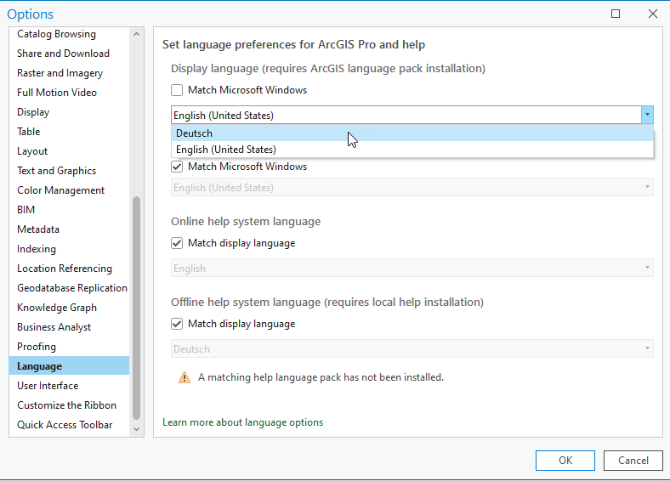Toggle Match display language for Offline help
The width and height of the screenshot is (670, 481).
177,324
